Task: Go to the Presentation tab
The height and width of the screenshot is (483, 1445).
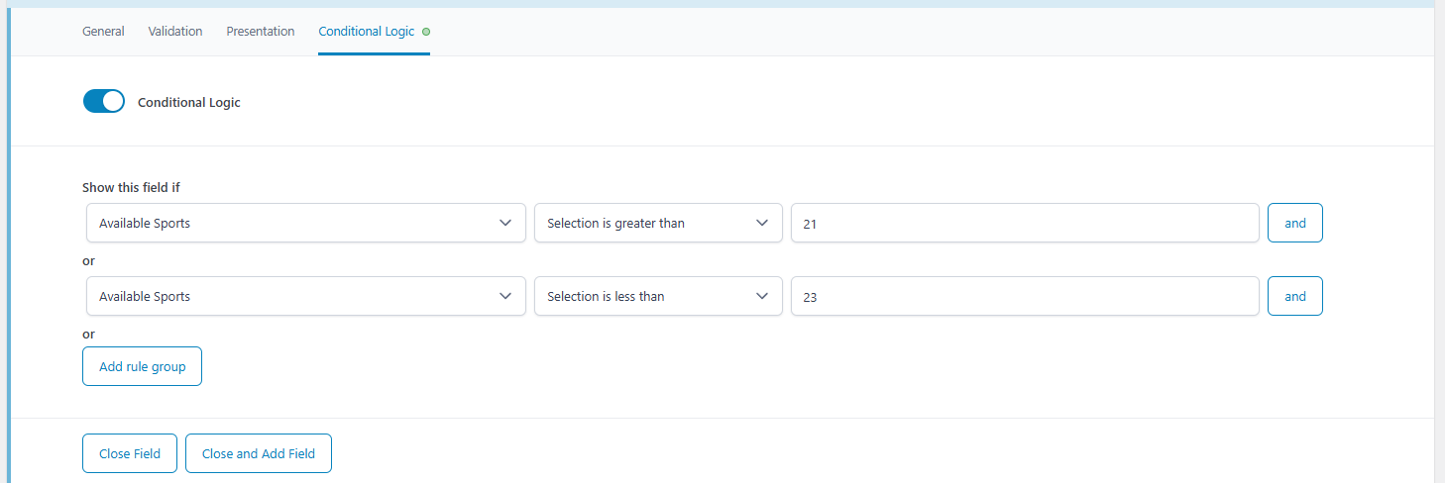Action: pyautogui.click(x=261, y=32)
